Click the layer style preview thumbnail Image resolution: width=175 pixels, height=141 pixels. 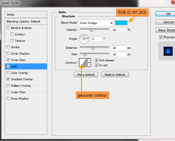click(x=167, y=51)
